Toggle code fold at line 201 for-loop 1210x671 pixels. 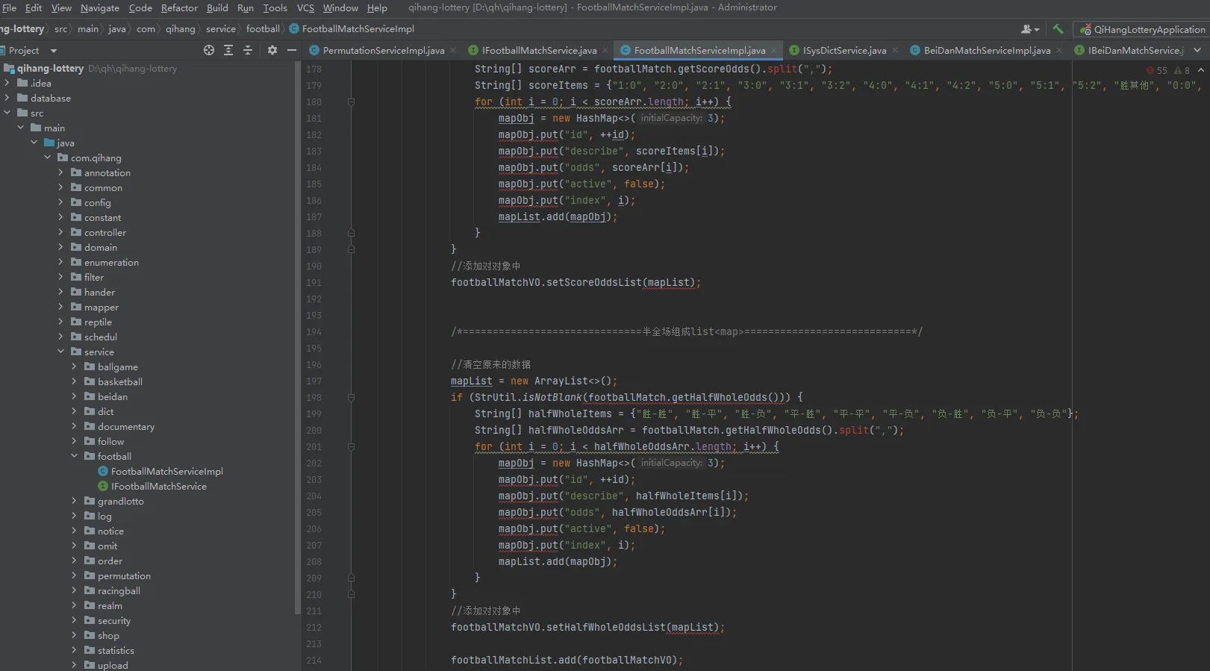(351, 447)
